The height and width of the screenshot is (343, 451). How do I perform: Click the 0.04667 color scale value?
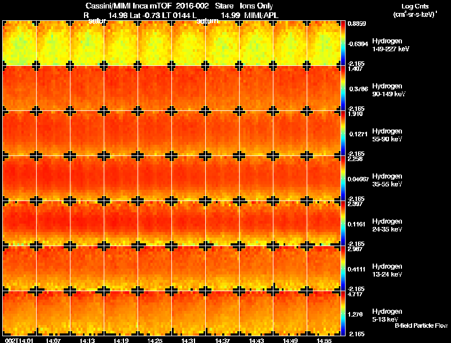coord(358,179)
